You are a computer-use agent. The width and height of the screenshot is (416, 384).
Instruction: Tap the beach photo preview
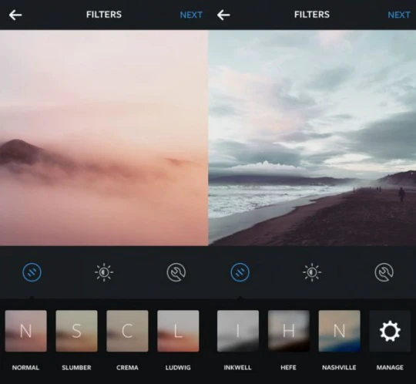click(312, 137)
